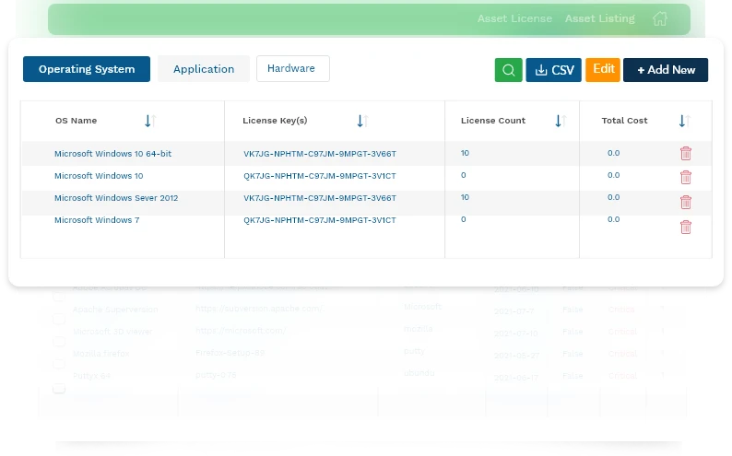Select the Hardware tab
Screen dimensions: 732x456
coord(292,68)
